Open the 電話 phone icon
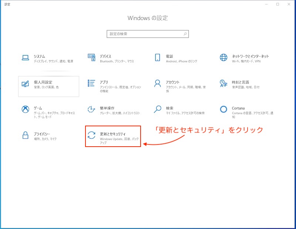 (x=158, y=58)
